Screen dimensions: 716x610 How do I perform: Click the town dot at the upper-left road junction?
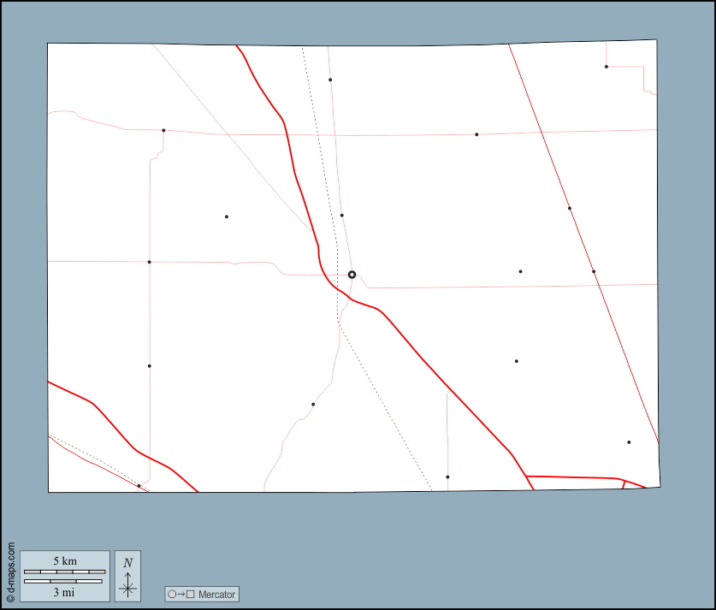(163, 131)
